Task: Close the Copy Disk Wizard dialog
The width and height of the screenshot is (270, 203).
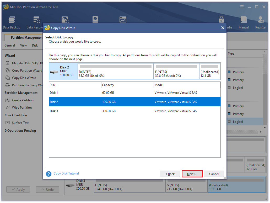Action: pos(223,28)
